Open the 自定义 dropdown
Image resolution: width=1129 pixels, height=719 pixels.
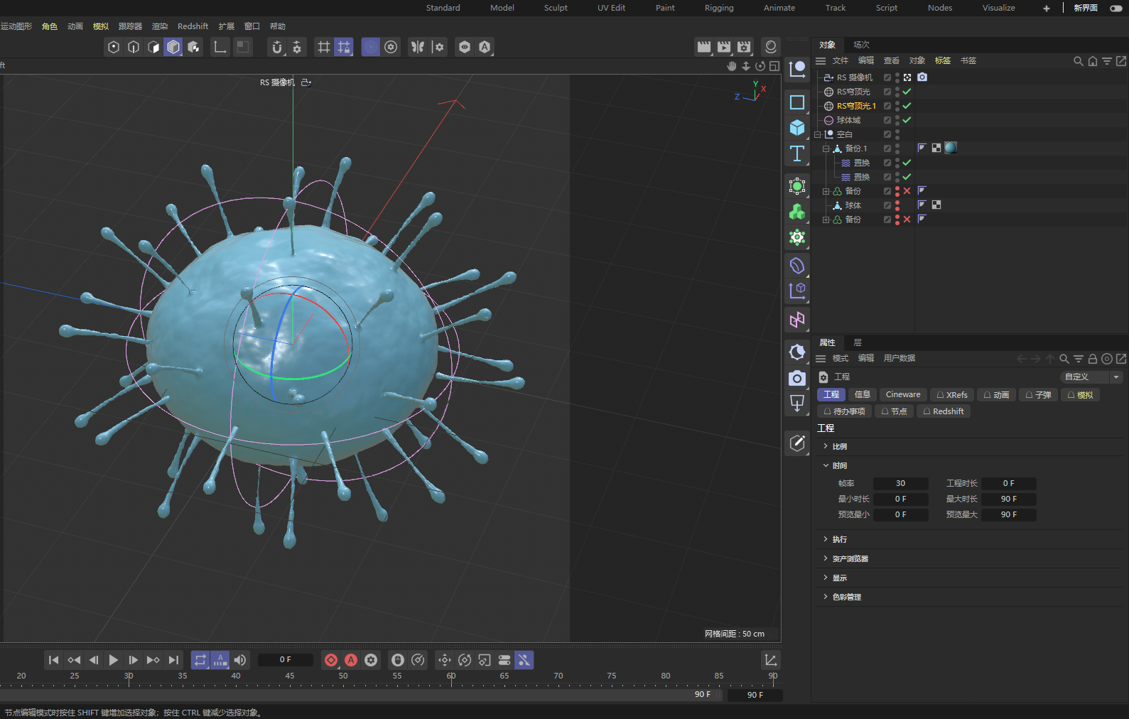click(1091, 377)
